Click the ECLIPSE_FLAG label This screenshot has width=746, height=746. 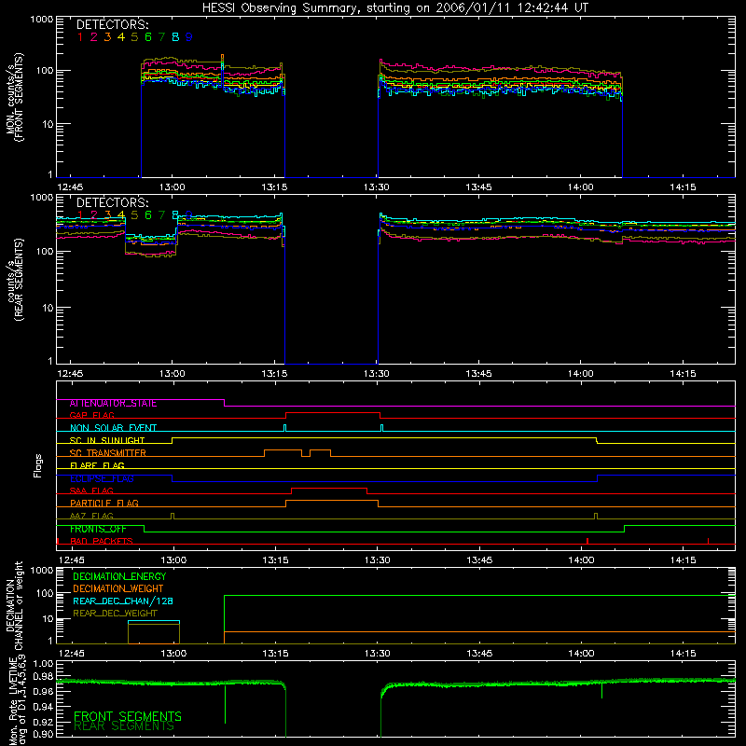pyautogui.click(x=102, y=478)
